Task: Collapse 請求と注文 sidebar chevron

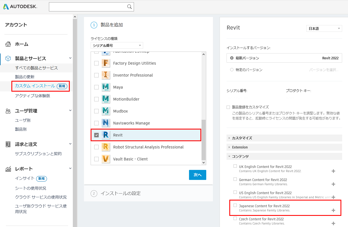Action: [70, 144]
